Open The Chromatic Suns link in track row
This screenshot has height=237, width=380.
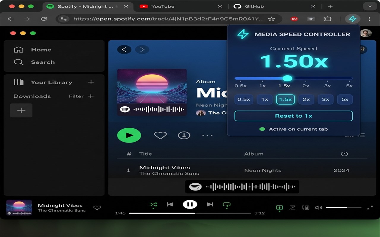click(169, 174)
